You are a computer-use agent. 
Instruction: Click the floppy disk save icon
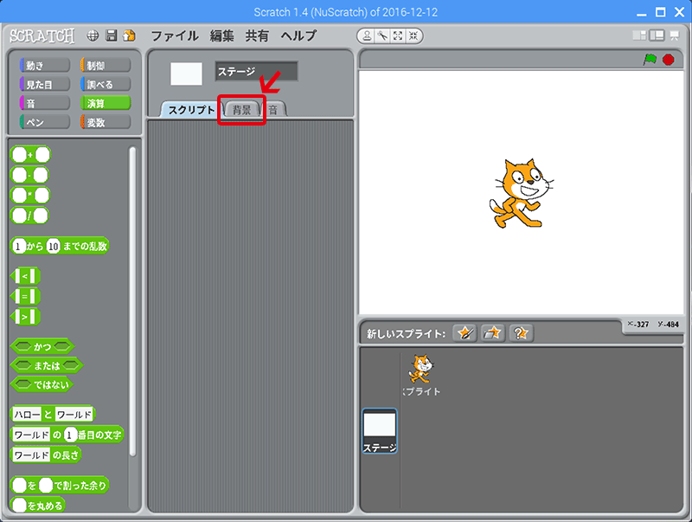[112, 36]
